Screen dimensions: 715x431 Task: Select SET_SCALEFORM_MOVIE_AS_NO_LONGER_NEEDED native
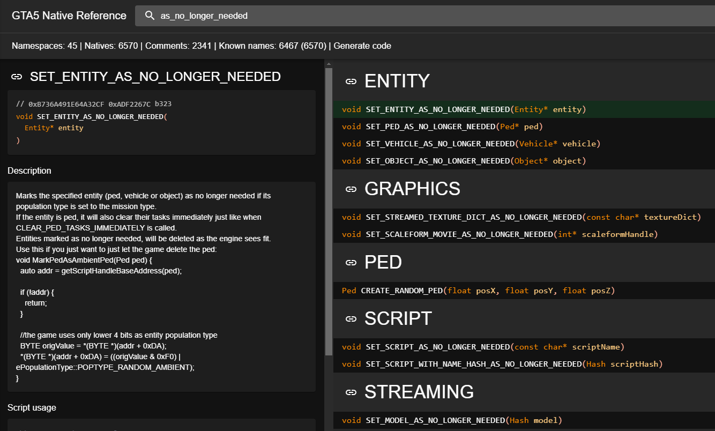[524, 234]
